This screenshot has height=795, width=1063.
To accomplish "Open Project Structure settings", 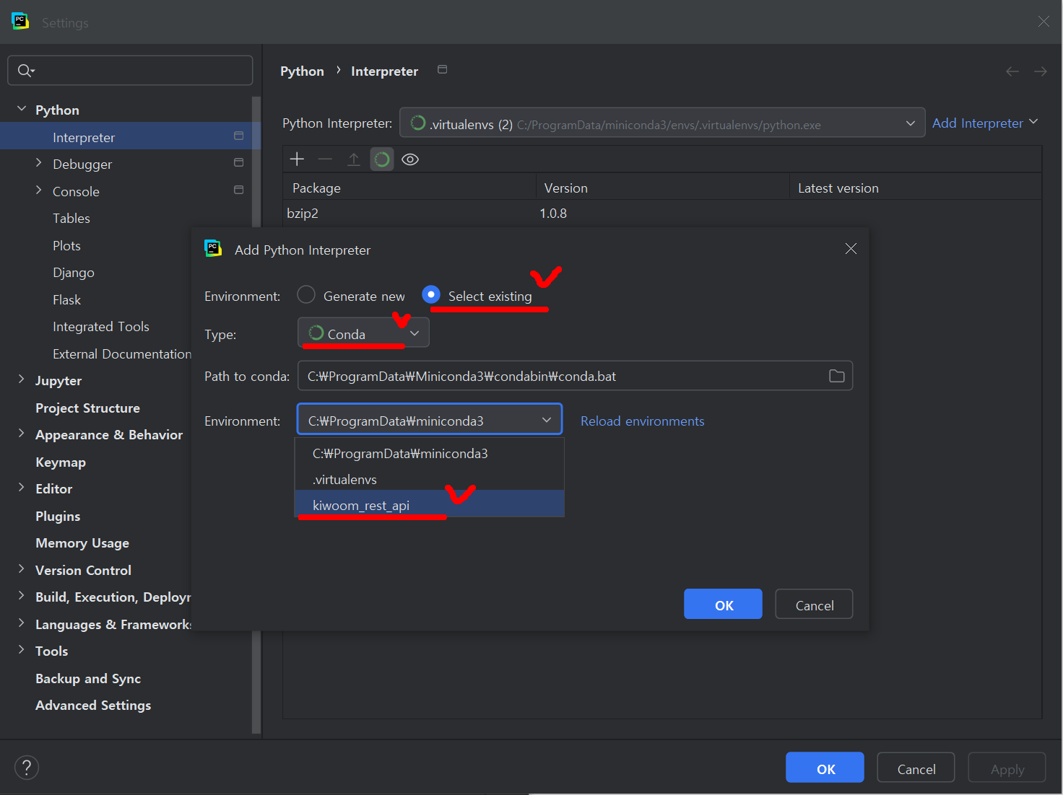I will click(87, 408).
